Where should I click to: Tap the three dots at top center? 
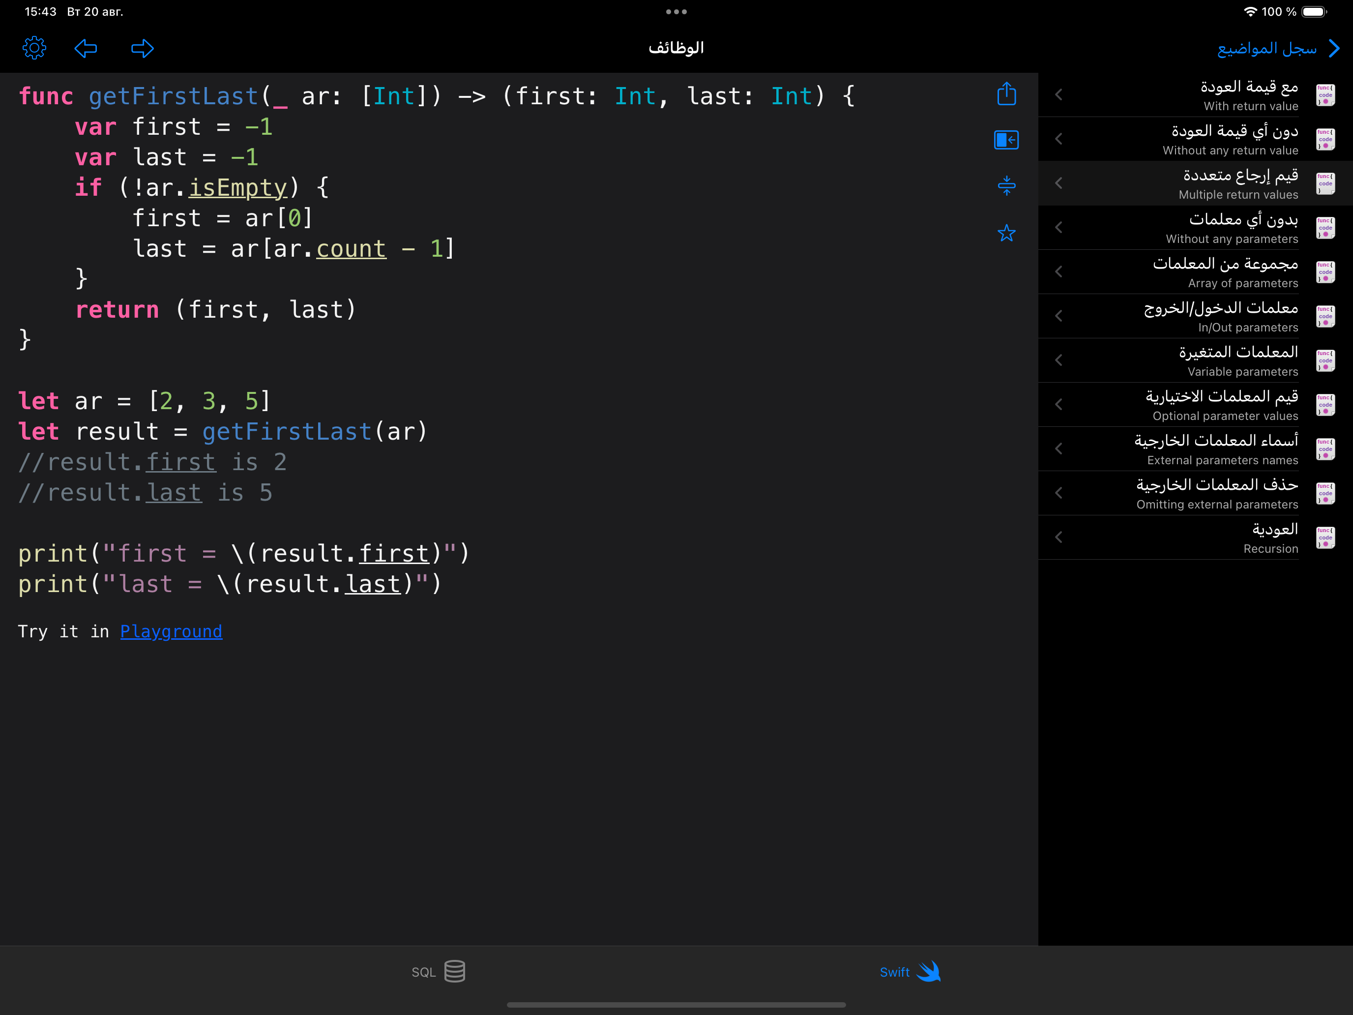(676, 12)
